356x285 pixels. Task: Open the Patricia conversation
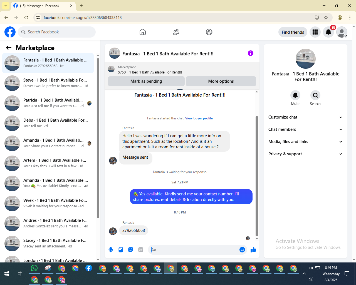coord(48,103)
